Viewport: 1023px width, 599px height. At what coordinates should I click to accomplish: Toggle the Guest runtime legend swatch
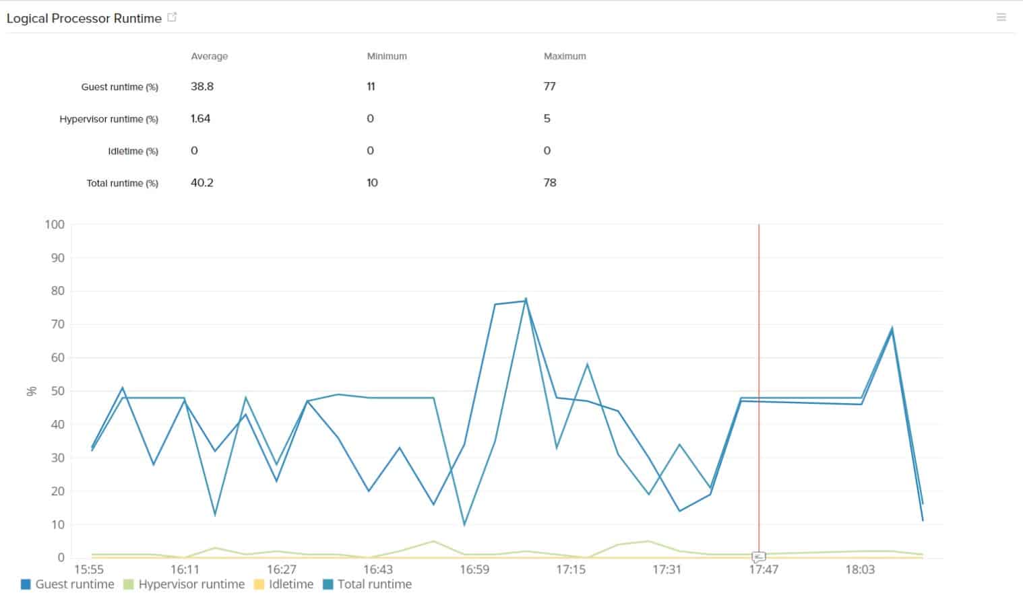tap(26, 584)
